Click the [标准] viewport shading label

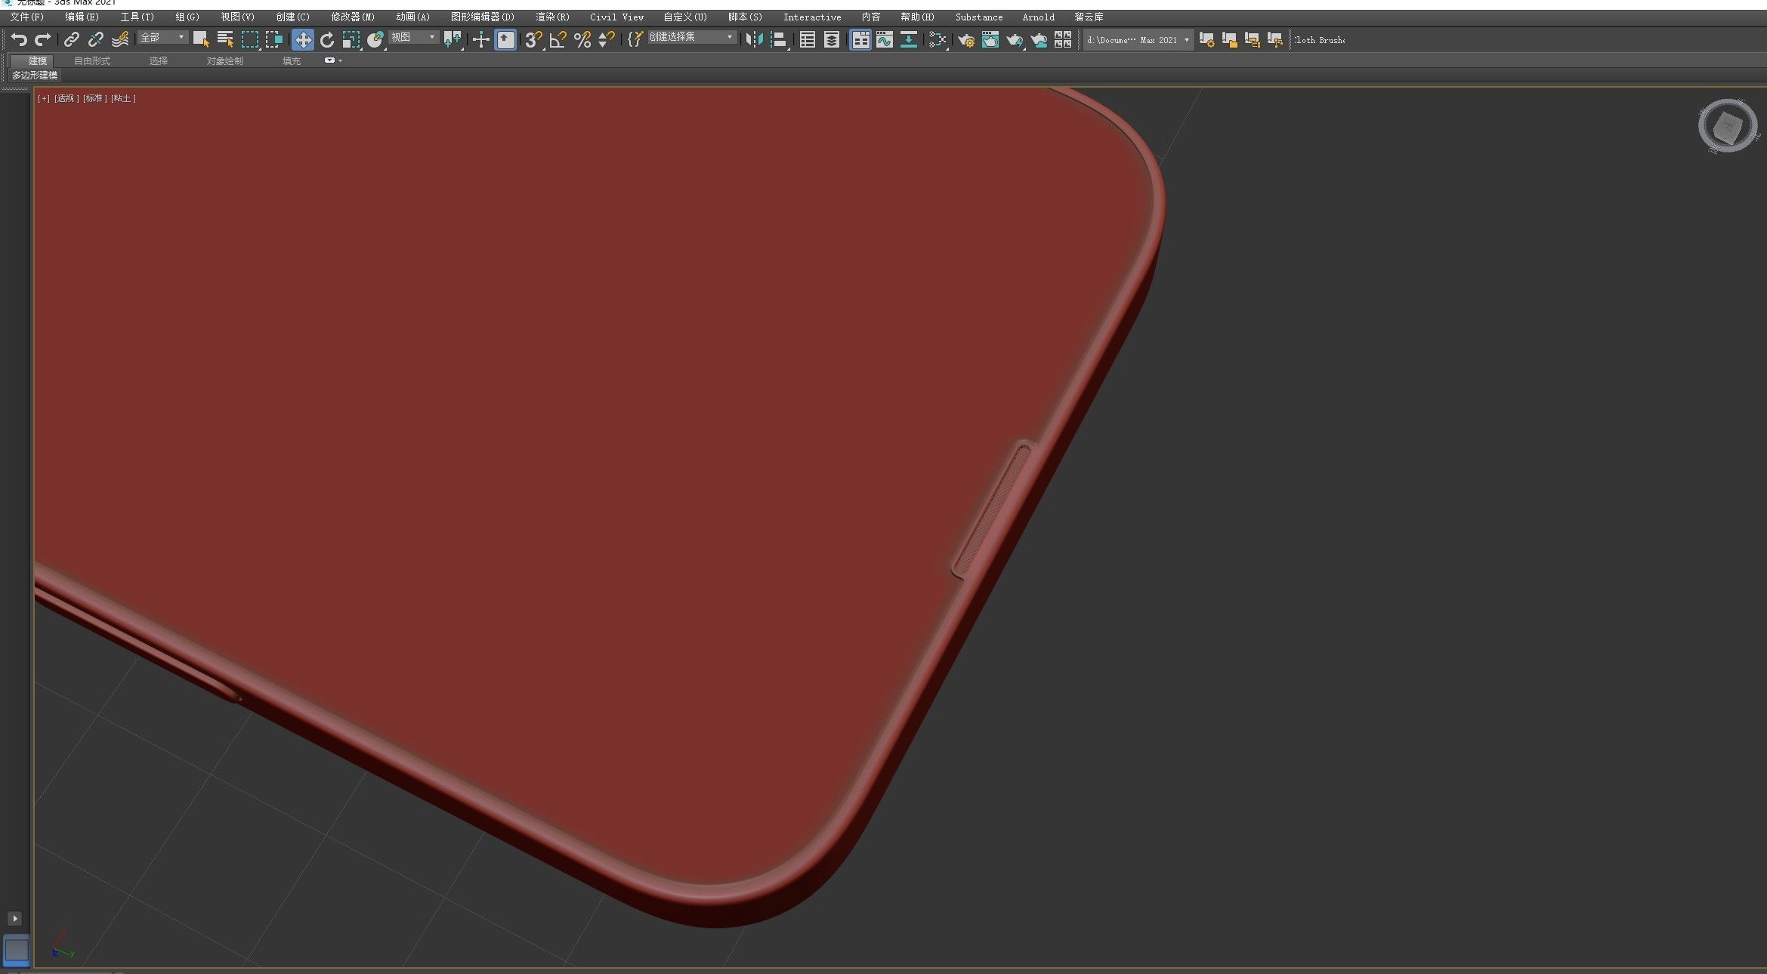(95, 99)
